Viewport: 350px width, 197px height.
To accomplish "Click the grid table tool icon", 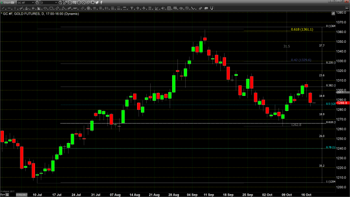I will tap(169, 8).
